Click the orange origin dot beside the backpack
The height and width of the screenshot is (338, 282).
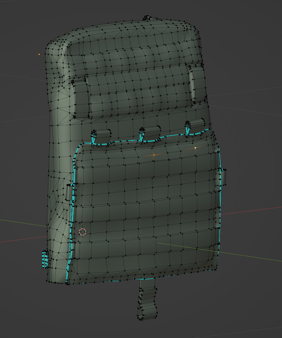coord(39,54)
